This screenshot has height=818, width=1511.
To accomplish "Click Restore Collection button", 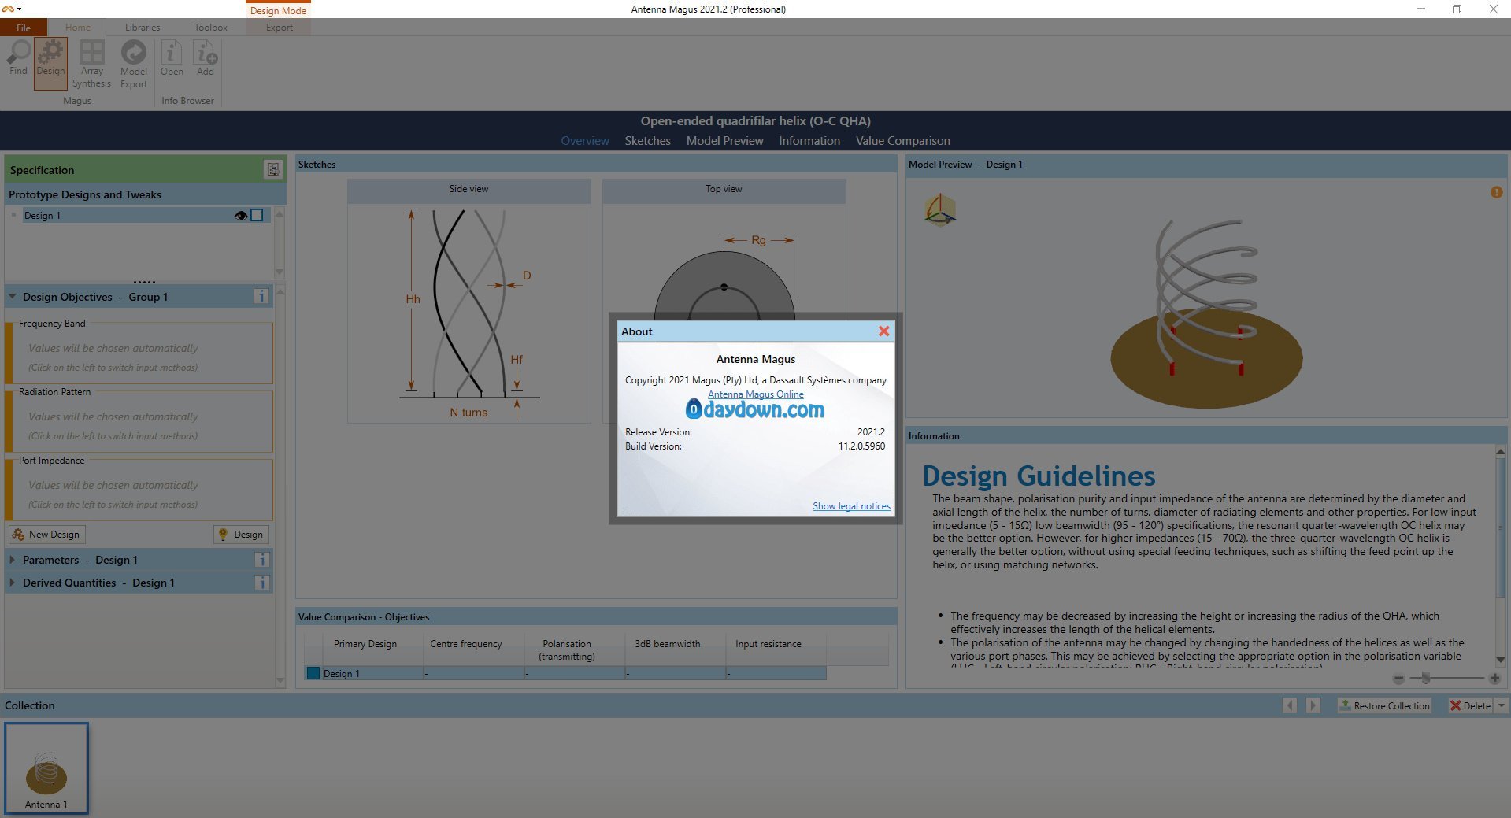I will coord(1385,705).
